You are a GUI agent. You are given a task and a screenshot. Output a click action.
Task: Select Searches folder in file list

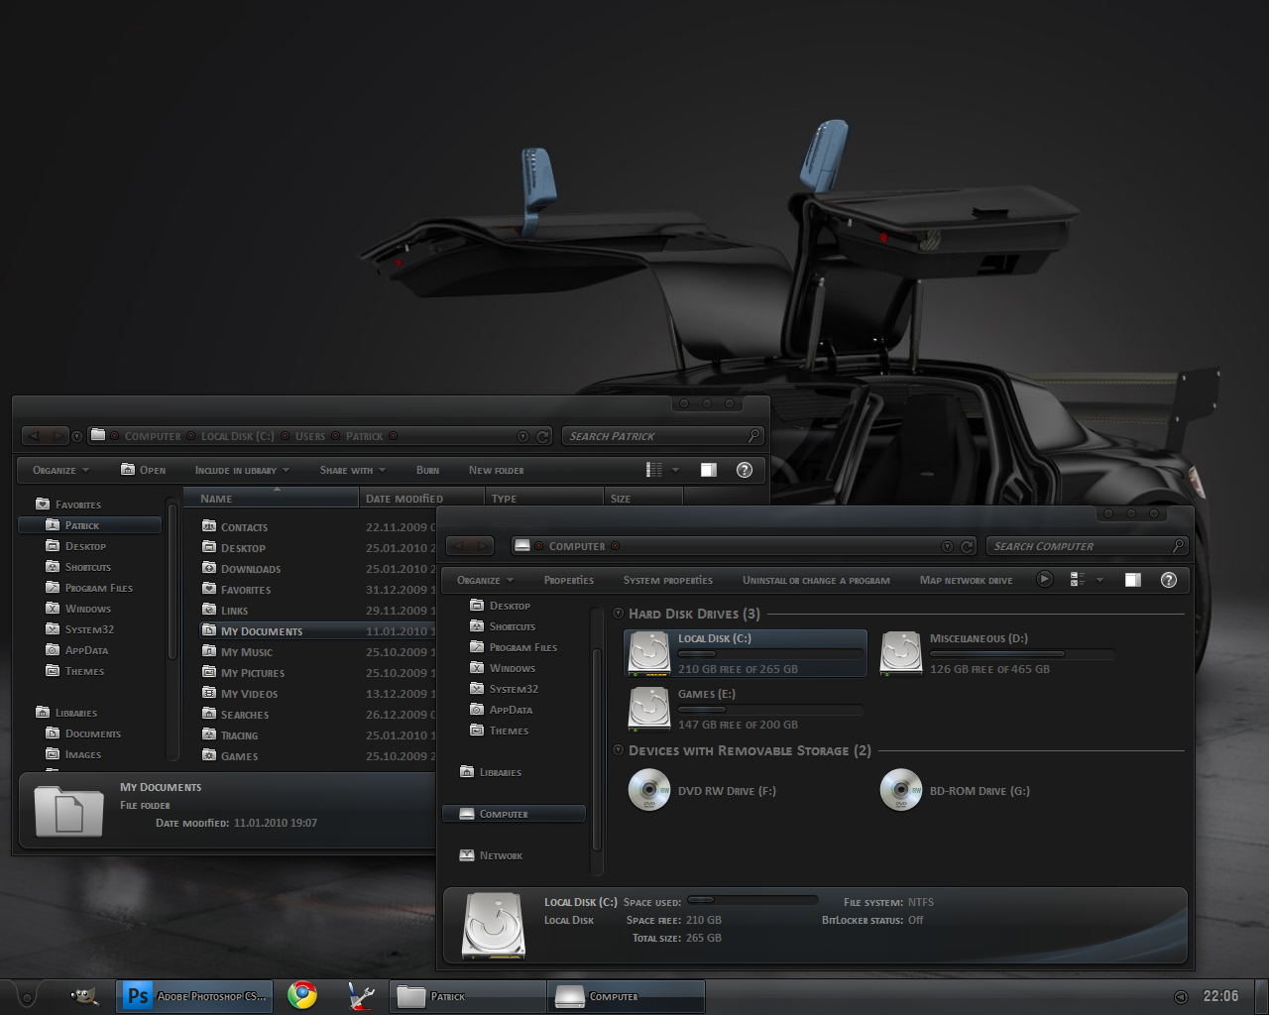click(x=245, y=715)
